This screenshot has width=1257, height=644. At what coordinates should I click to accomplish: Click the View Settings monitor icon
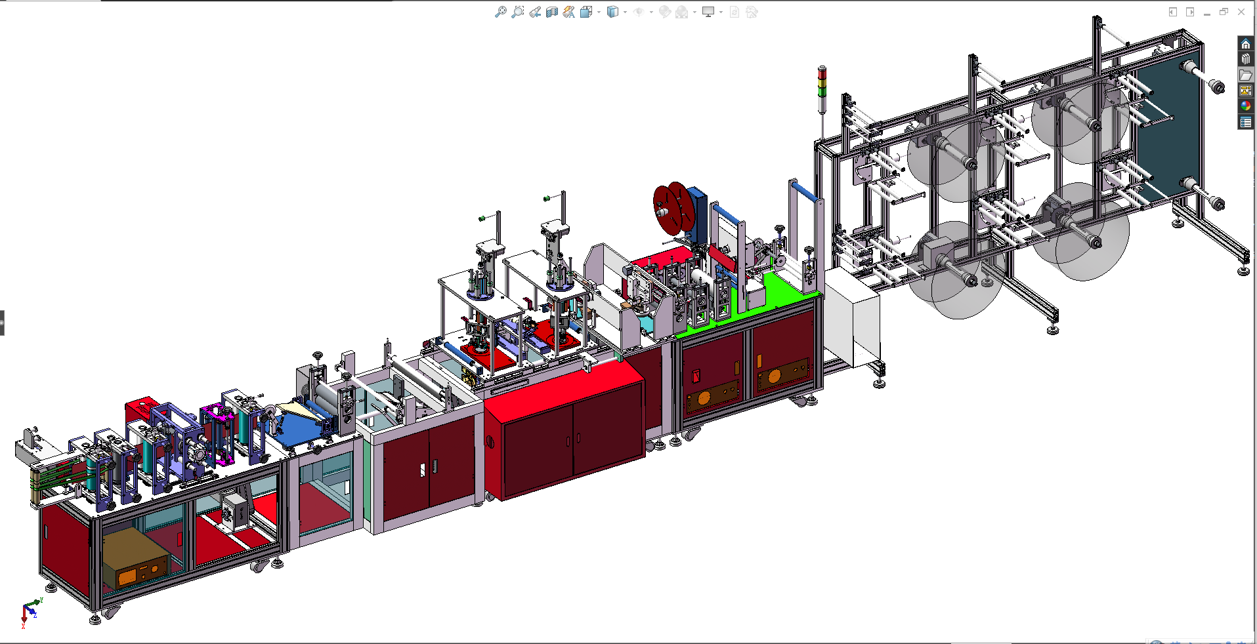tap(708, 12)
